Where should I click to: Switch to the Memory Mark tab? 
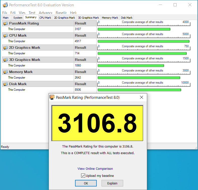click(110, 18)
